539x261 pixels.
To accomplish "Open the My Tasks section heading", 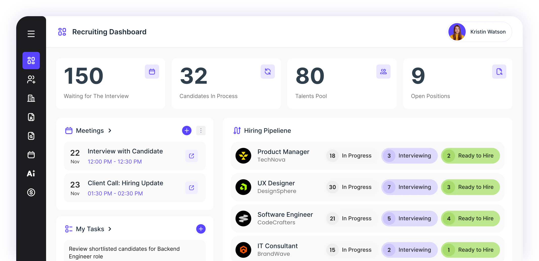I will click(x=90, y=229).
